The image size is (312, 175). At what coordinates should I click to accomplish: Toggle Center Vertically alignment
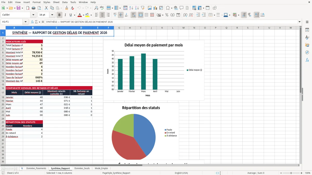[121, 15]
